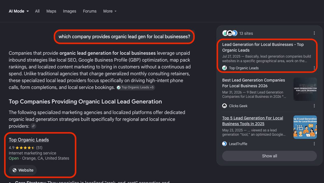Switch to the Maps tab

pyautogui.click(x=51, y=11)
